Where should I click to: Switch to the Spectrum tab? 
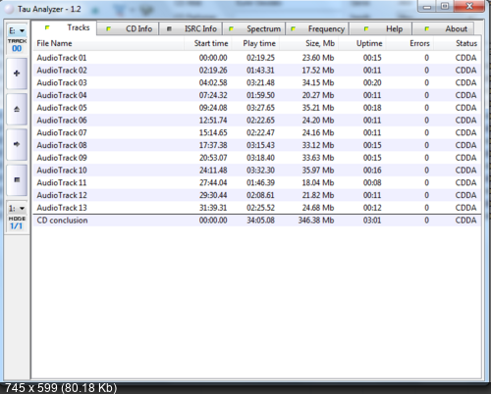(254, 28)
